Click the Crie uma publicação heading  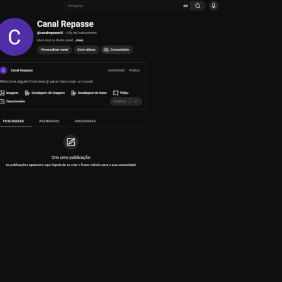[71, 157]
